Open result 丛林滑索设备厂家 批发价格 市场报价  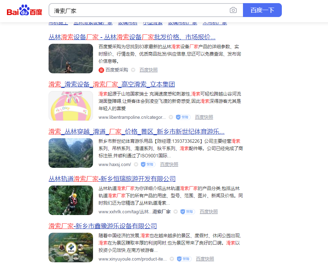pos(132,37)
